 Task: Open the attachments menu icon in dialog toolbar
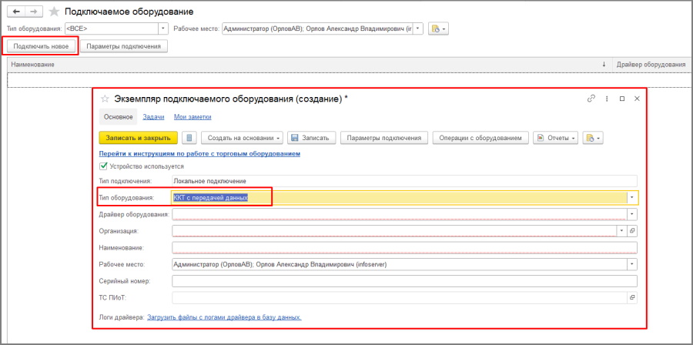(593, 138)
